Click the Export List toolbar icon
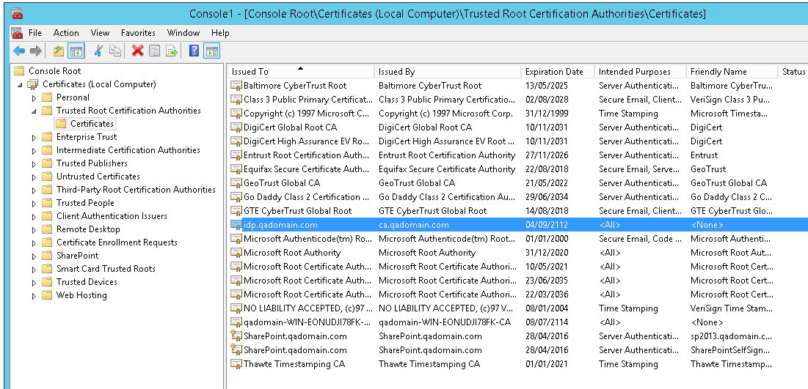 point(172,51)
